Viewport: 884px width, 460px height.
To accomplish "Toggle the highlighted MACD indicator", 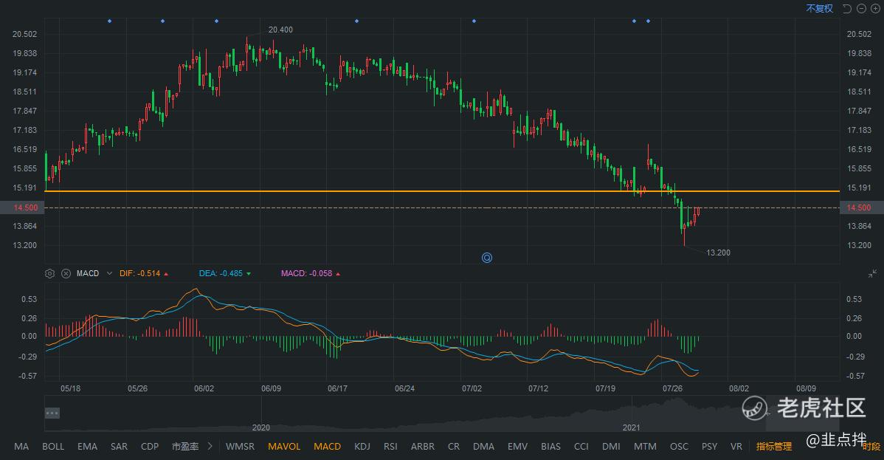I will 327,447.
